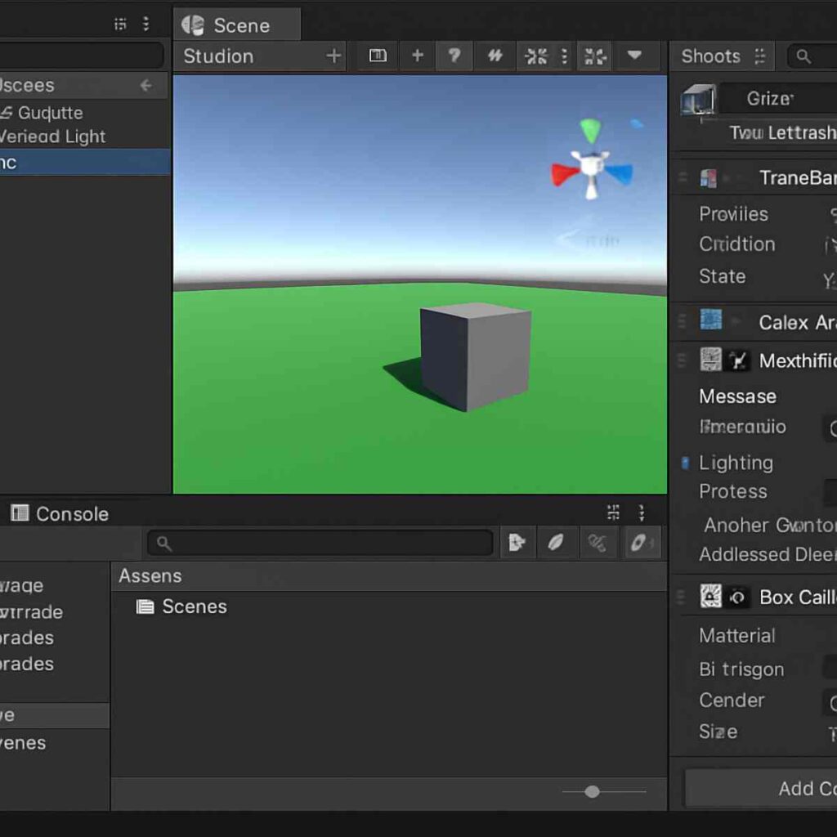Click the hierarchy search field

click(x=80, y=55)
